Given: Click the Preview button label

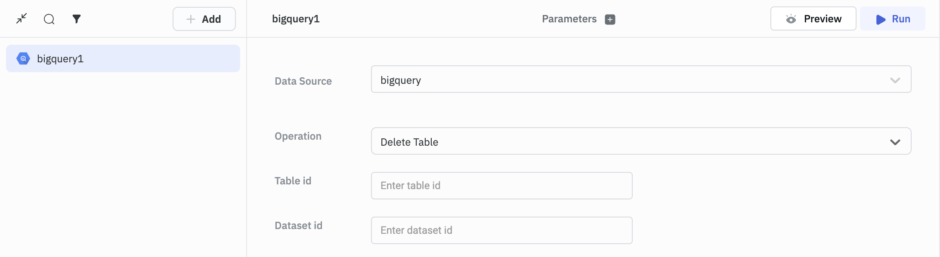Looking at the screenshot, I should tap(822, 19).
